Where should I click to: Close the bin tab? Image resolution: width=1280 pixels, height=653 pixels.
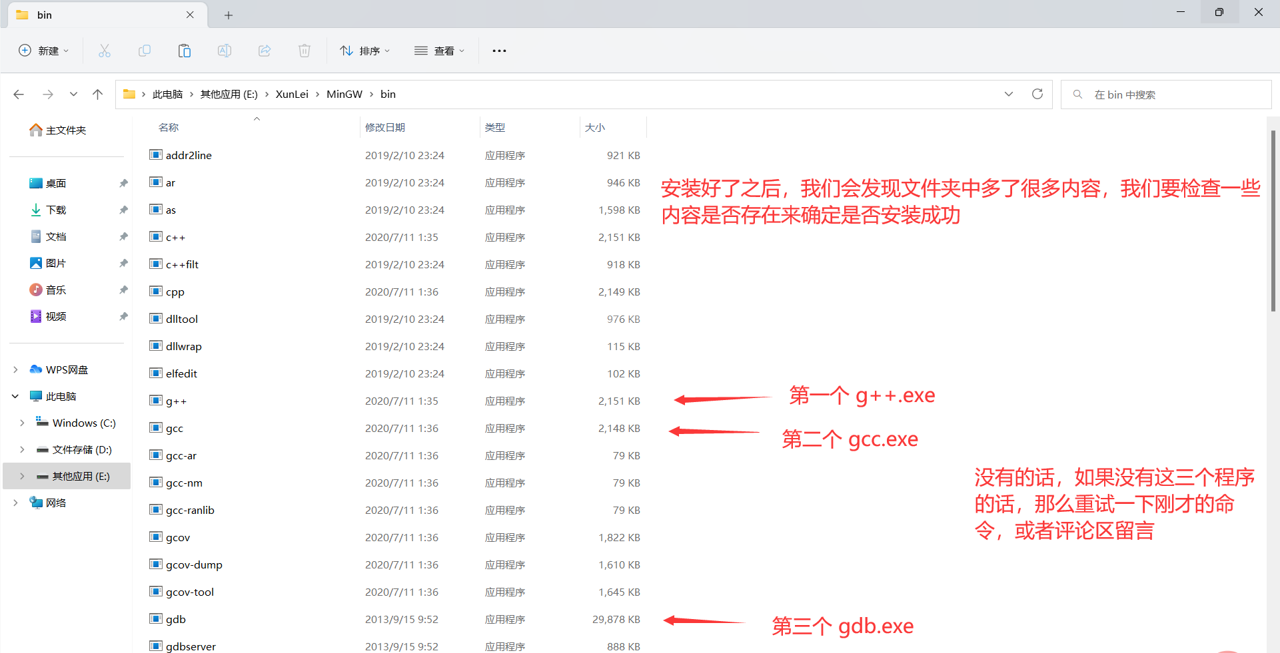click(x=190, y=15)
